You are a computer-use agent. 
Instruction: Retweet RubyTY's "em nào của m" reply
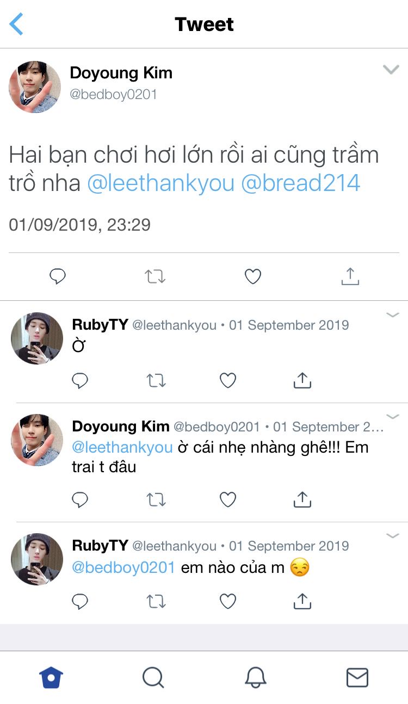click(x=156, y=601)
